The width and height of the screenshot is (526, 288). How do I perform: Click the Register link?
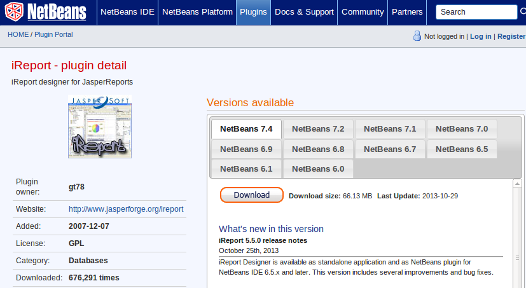pyautogui.click(x=511, y=36)
